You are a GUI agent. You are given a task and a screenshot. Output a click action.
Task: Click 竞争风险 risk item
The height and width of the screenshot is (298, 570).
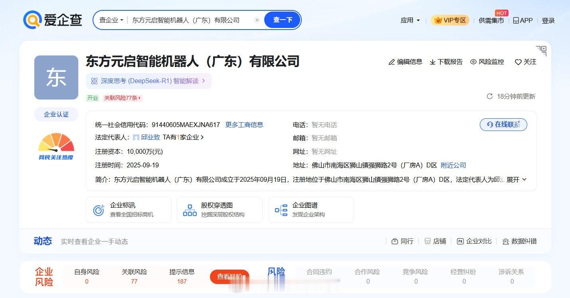(x=416, y=276)
